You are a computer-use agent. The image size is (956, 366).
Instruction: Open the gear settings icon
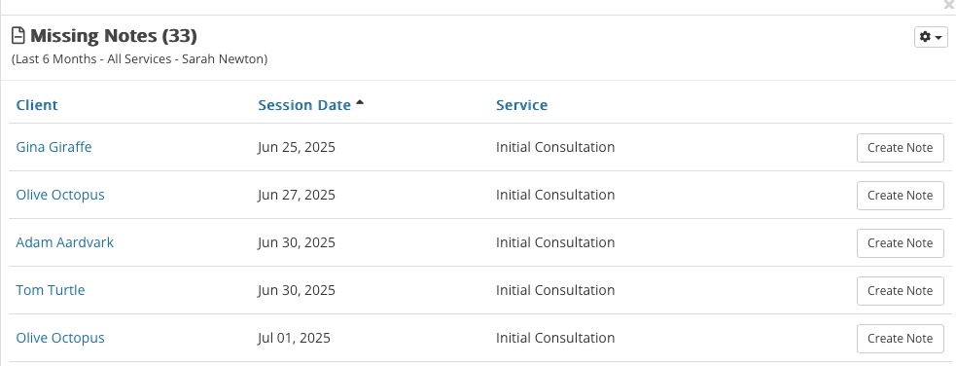pyautogui.click(x=925, y=37)
